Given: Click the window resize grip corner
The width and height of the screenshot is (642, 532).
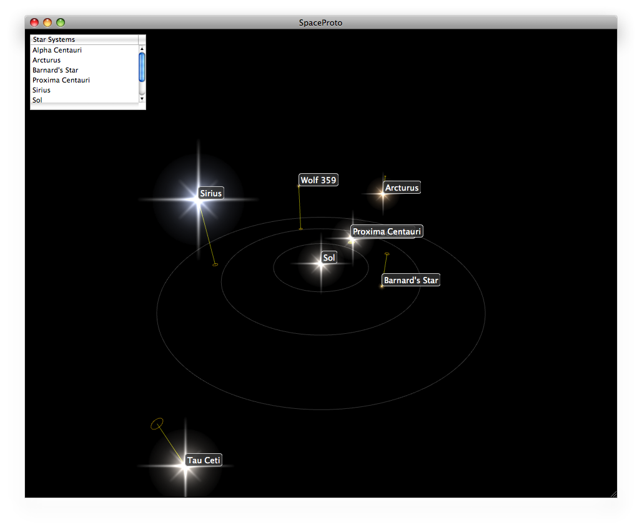Looking at the screenshot, I should 613,494.
